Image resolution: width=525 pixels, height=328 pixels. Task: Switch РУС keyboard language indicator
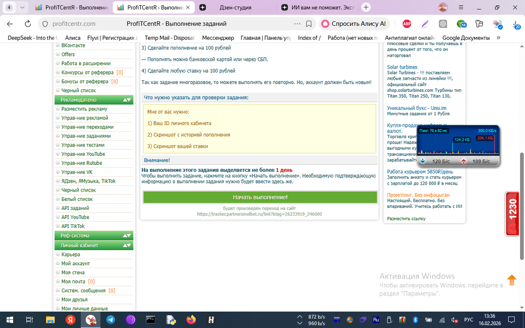pyautogui.click(x=469, y=320)
